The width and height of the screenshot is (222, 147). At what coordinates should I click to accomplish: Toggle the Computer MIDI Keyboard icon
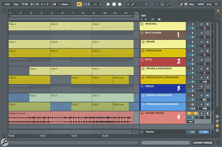(186, 4)
